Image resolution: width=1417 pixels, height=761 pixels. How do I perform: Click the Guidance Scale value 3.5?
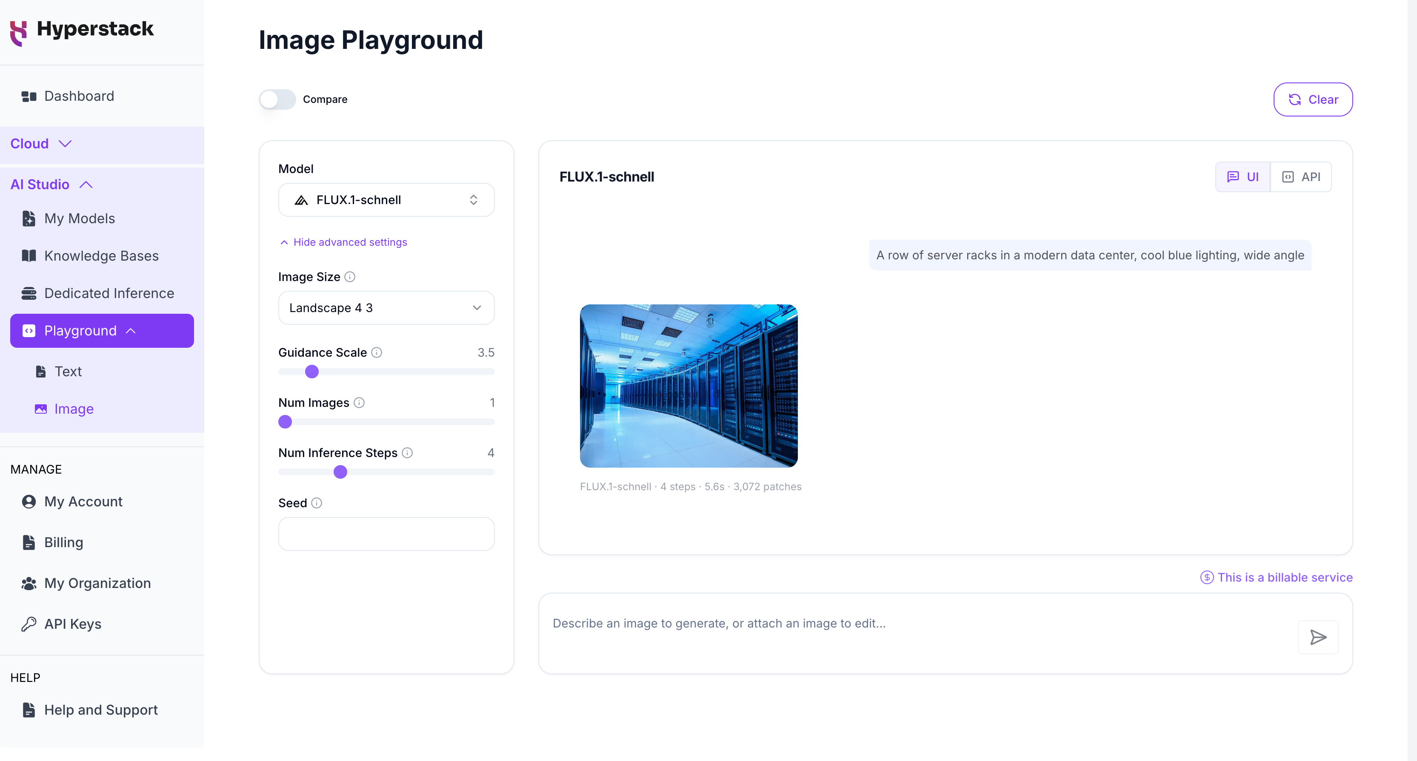click(x=486, y=353)
